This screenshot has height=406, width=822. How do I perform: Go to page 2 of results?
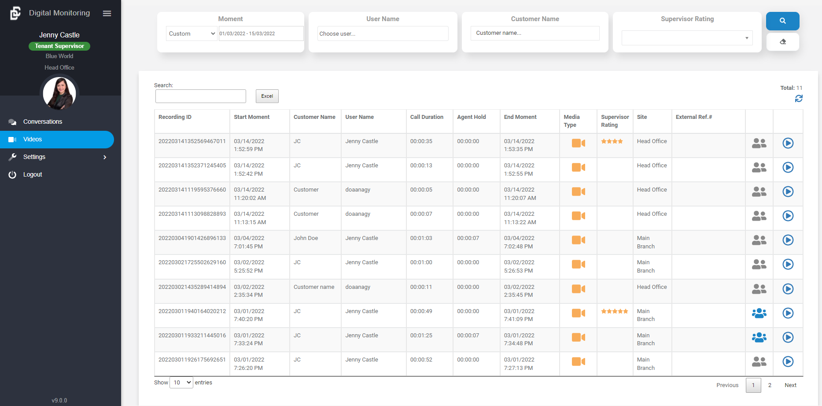pyautogui.click(x=769, y=385)
